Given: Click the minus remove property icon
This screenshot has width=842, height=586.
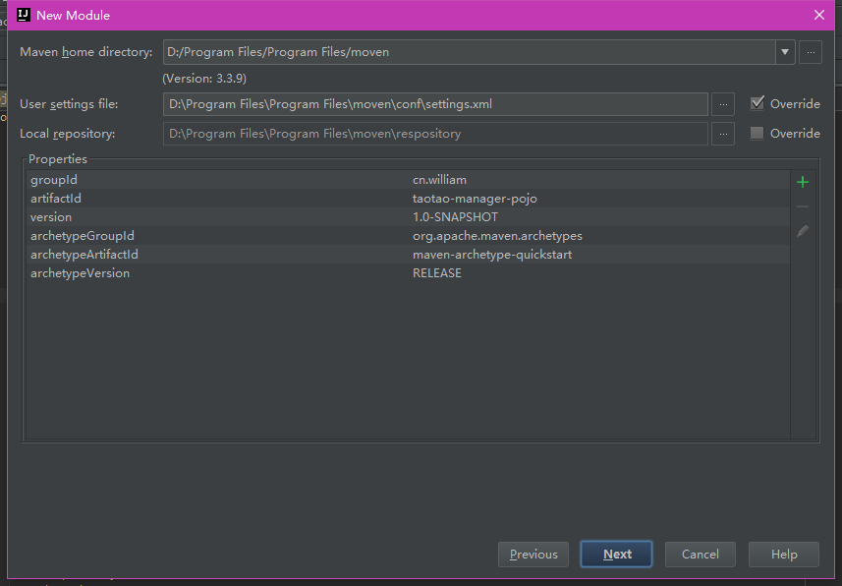Looking at the screenshot, I should point(803,206).
